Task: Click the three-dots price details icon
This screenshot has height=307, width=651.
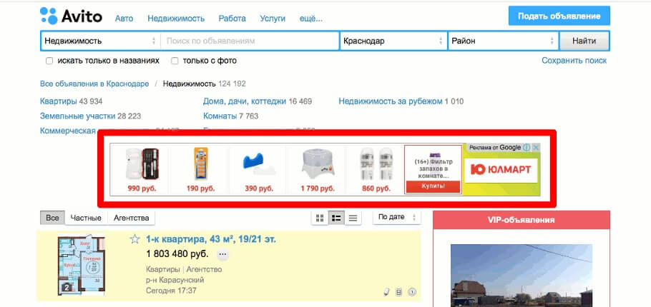Action: [x=222, y=254]
